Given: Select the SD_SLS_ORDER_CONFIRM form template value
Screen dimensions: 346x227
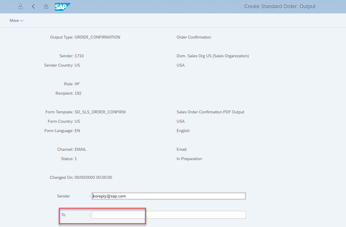Looking at the screenshot, I should (x=100, y=112).
